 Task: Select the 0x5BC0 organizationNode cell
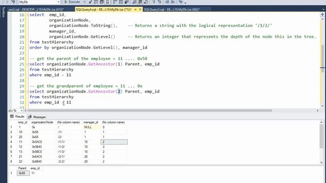point(43,151)
